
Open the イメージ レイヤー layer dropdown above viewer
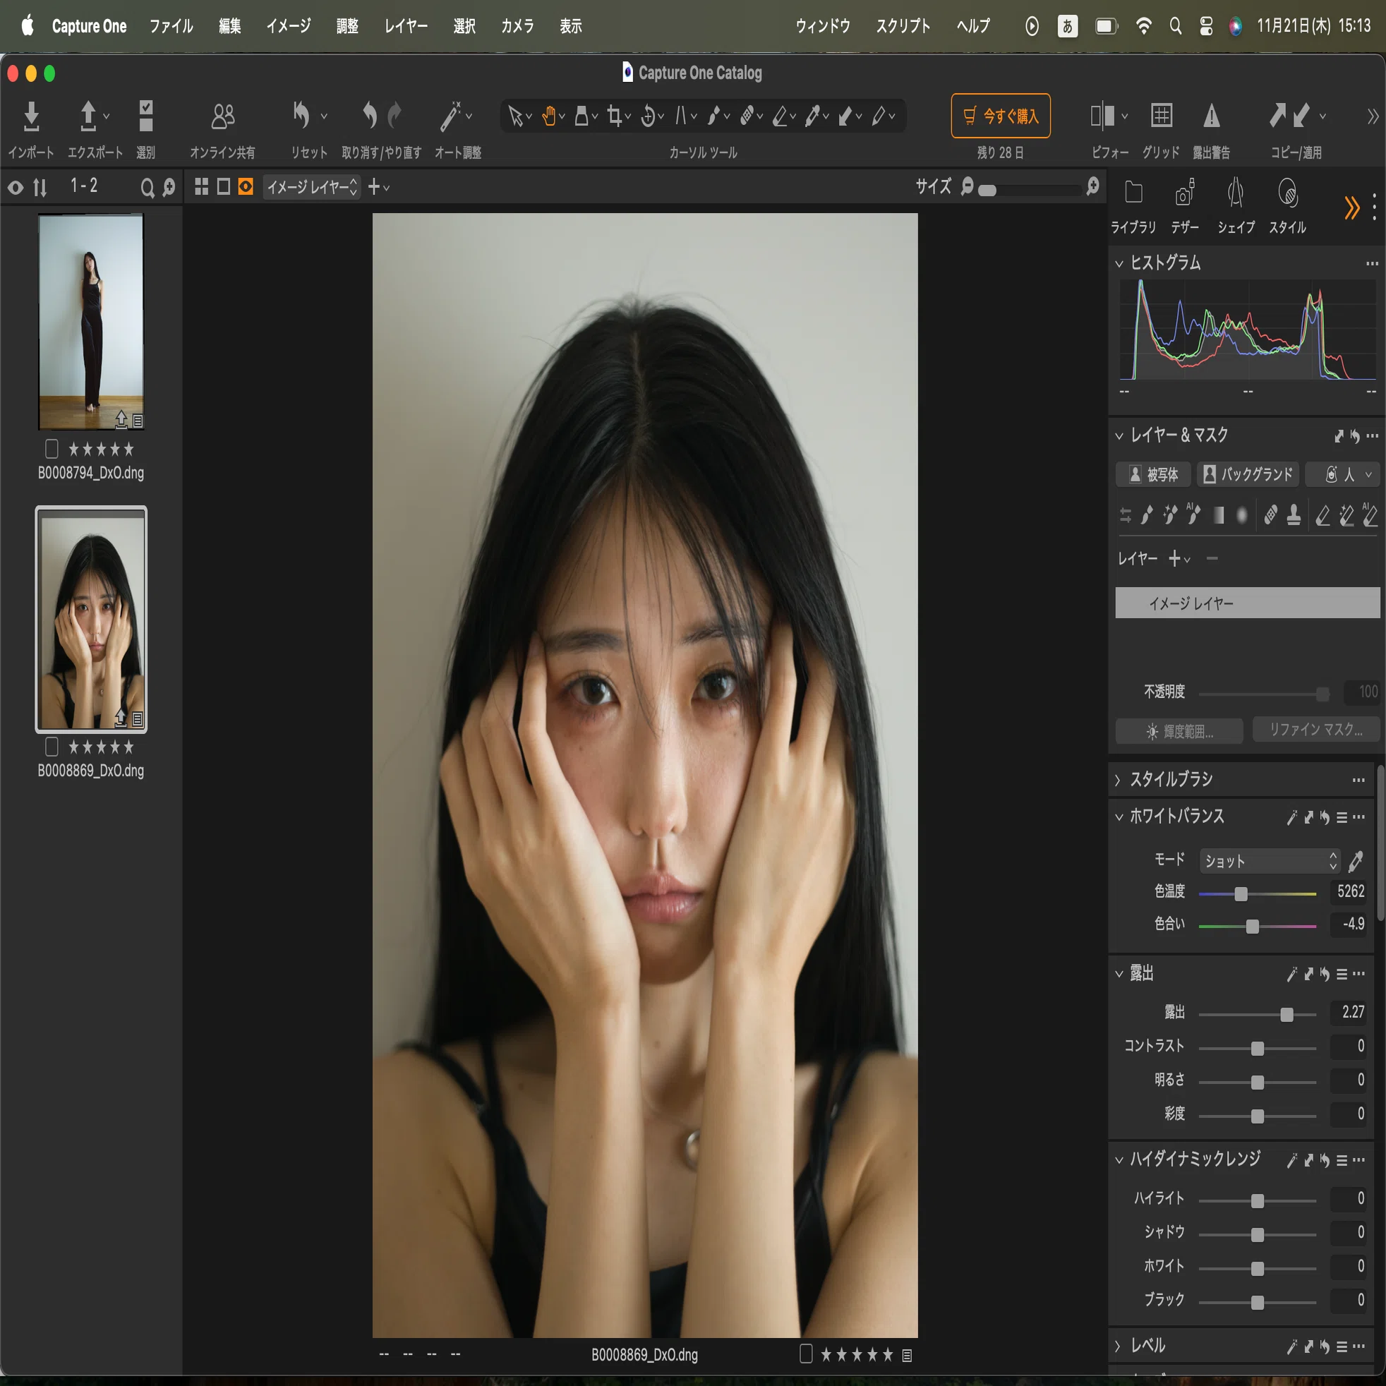[311, 187]
